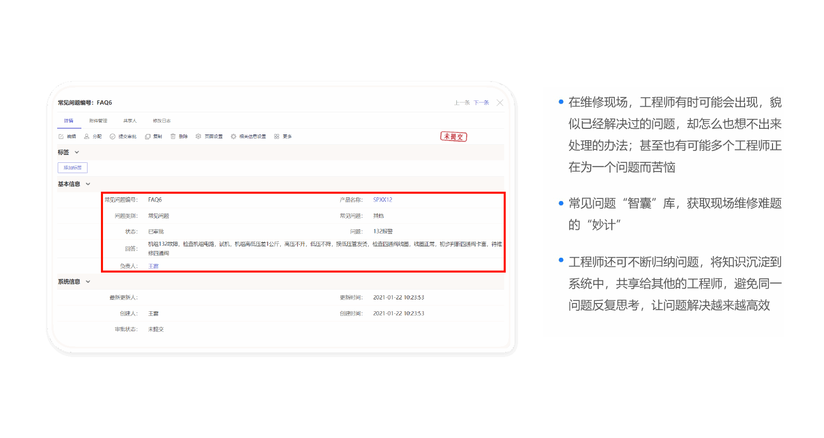Viewport: 824px width, 438px height.
Task: Click the 更多 (more) grid icon
Action: coord(277,137)
